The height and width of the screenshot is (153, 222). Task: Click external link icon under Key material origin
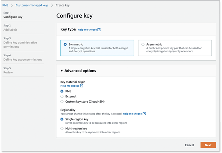click(x=82, y=86)
